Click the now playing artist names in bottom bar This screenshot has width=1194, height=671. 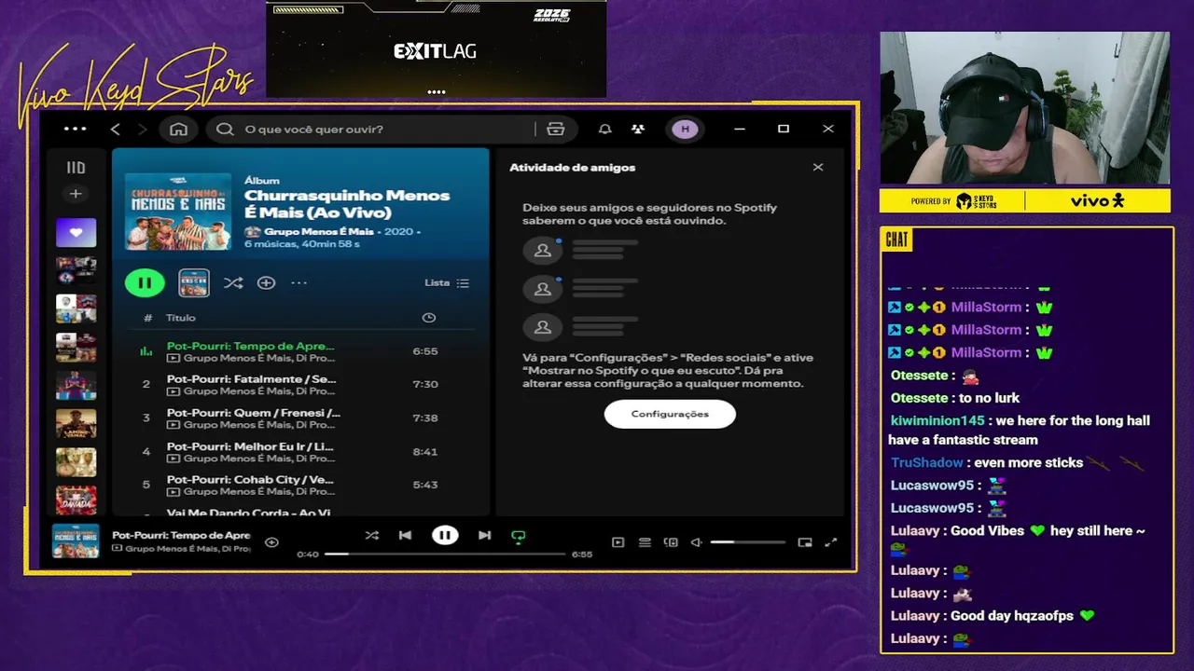pos(187,549)
